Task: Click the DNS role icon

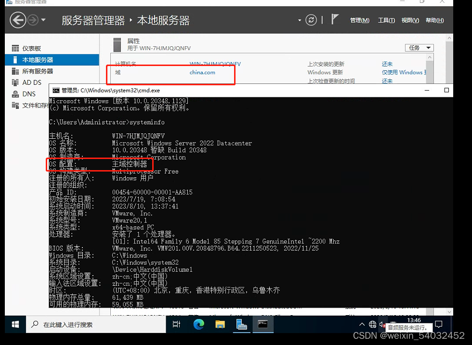Action: 15,94
